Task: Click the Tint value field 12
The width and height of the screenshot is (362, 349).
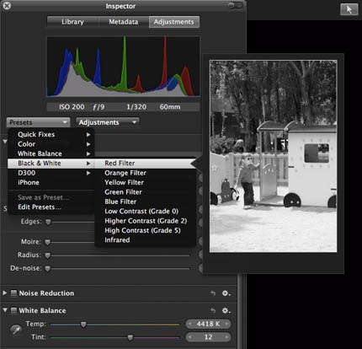Action: pos(208,337)
